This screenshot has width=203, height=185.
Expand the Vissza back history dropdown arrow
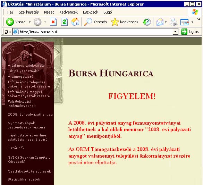(29, 22)
